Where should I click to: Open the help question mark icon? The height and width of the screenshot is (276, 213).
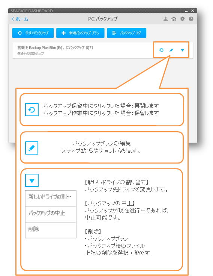(x=191, y=19)
